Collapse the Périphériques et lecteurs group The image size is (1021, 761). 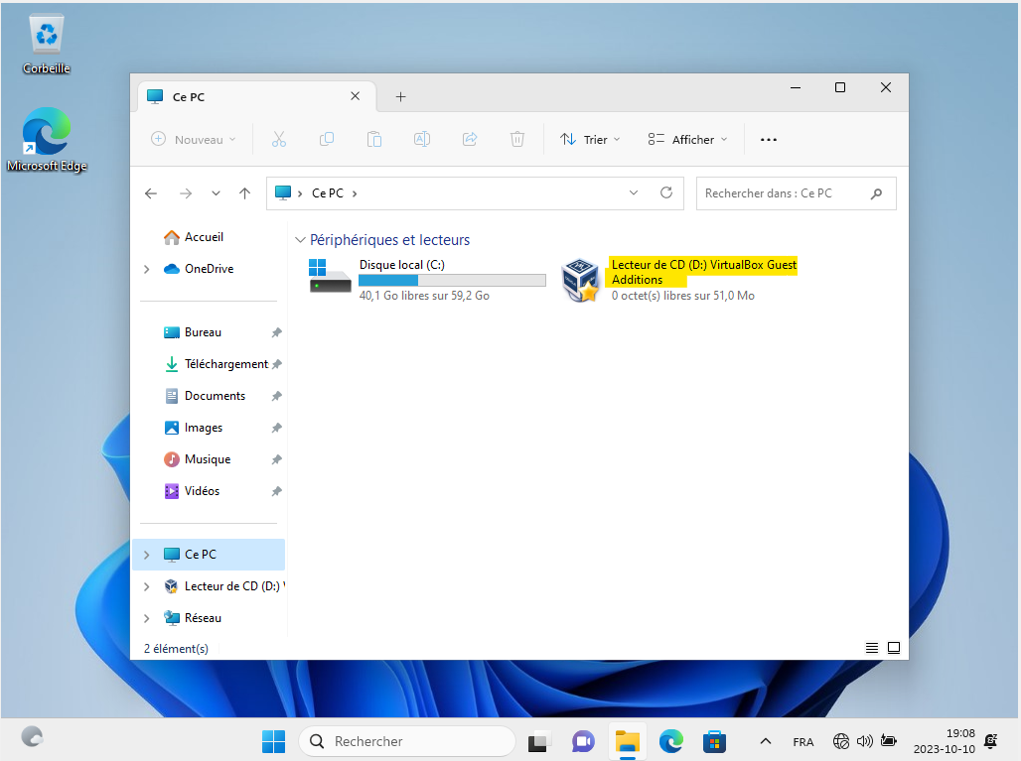coord(300,240)
